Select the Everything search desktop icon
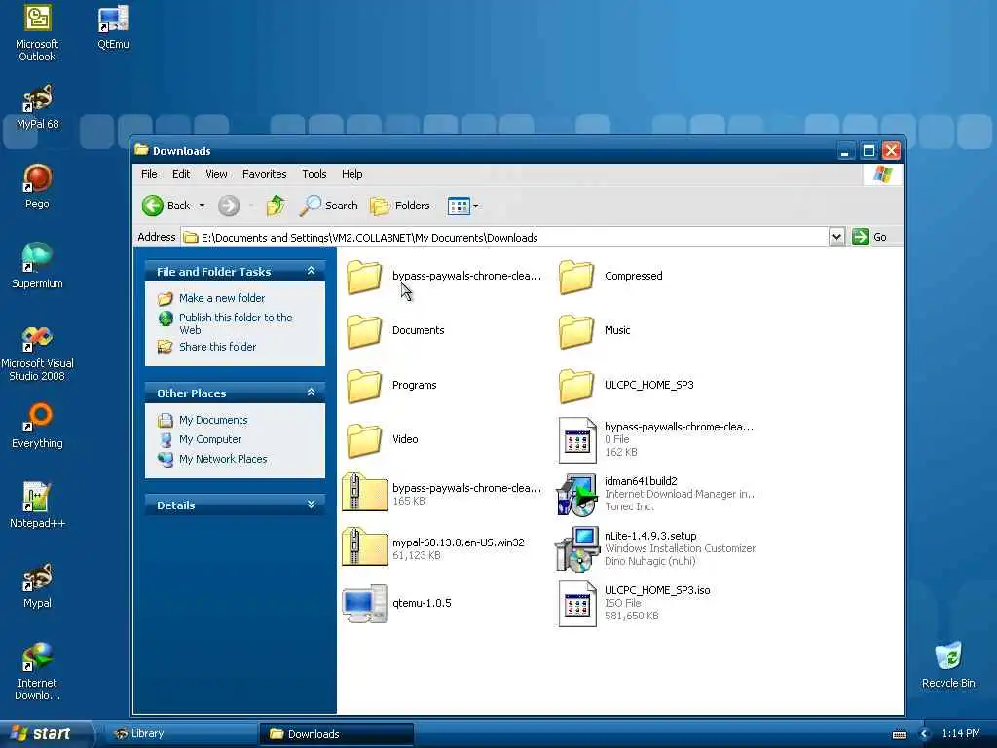This screenshot has width=997, height=748. pos(37,425)
